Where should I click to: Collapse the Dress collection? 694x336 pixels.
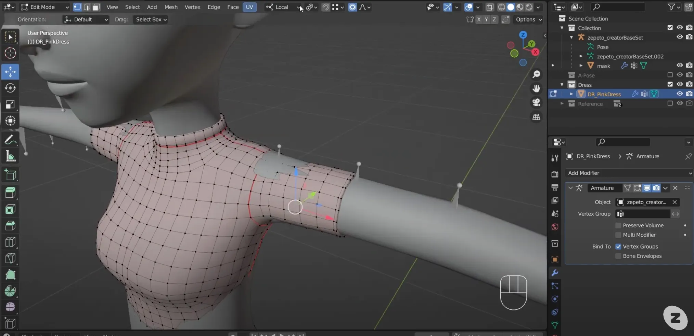tap(562, 85)
